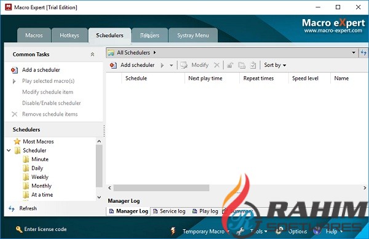Screen dimensions: 369x239
Task: Click Disable/Enable scheduler
Action: [x=51, y=103]
